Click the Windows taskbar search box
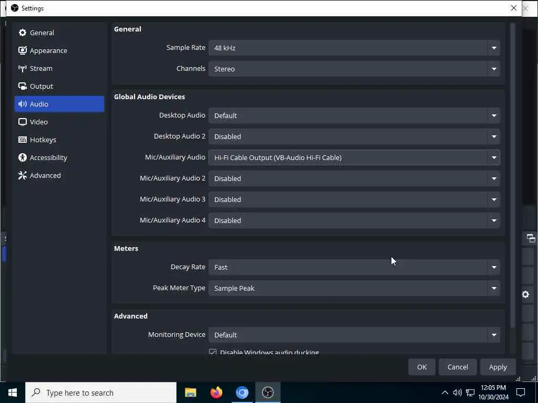This screenshot has width=538, height=403. pyautogui.click(x=101, y=393)
